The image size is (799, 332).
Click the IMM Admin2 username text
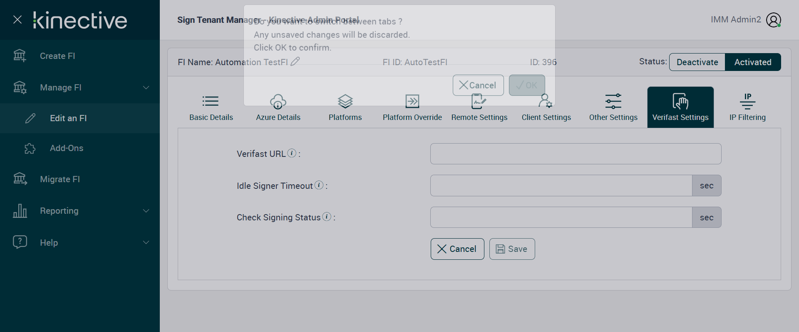736,20
